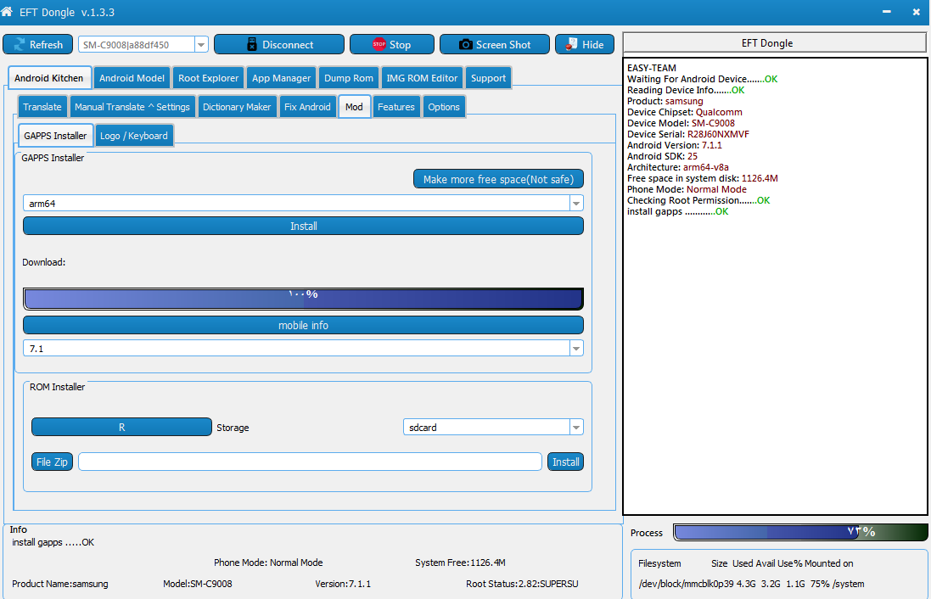Click the mobile info button
931x599 pixels.
tap(304, 325)
